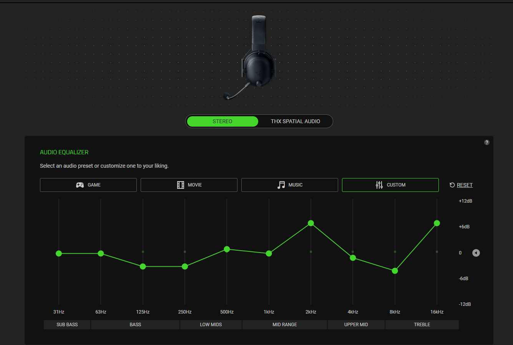Click the "Select an audio preset" description text

pyautogui.click(x=104, y=166)
